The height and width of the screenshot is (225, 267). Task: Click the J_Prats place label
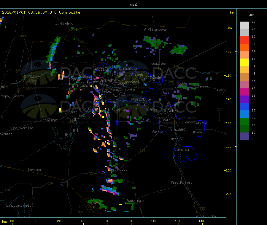point(164,120)
